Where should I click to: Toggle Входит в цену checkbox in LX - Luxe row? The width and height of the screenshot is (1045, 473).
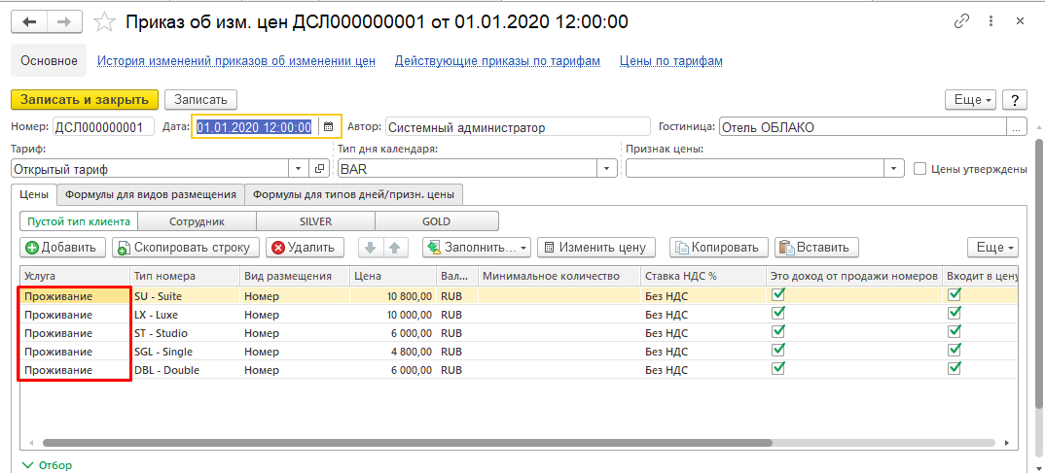[x=955, y=313]
